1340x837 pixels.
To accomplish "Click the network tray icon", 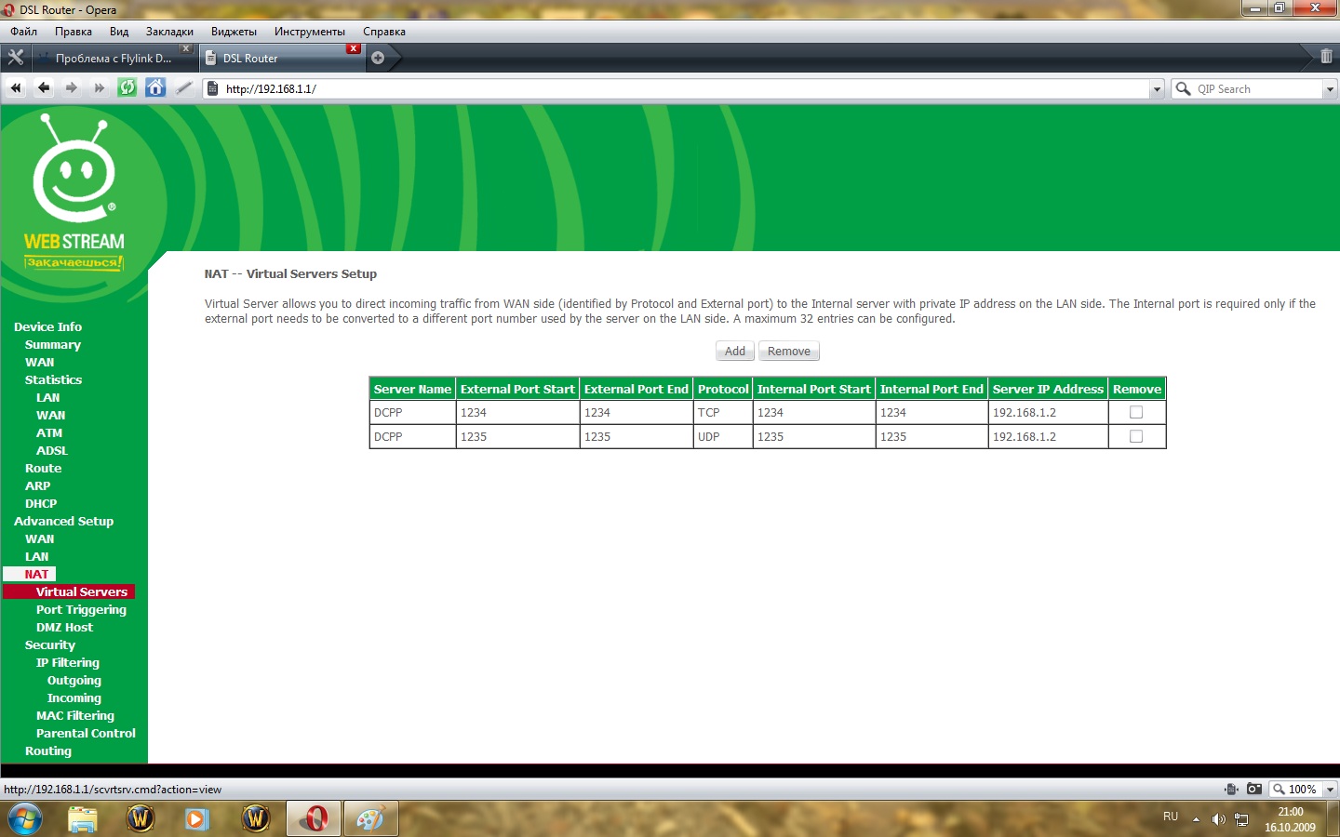I will (1241, 819).
